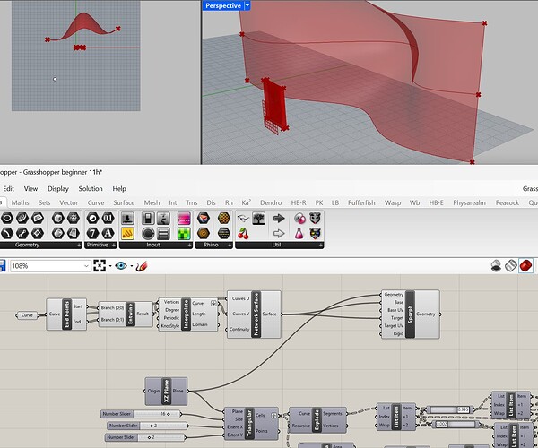Toggle the eye preview icon on canvas toolbar
This screenshot has width=538, height=448.
click(121, 265)
